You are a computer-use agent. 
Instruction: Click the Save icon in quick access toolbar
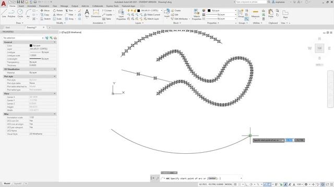pos(18,2)
